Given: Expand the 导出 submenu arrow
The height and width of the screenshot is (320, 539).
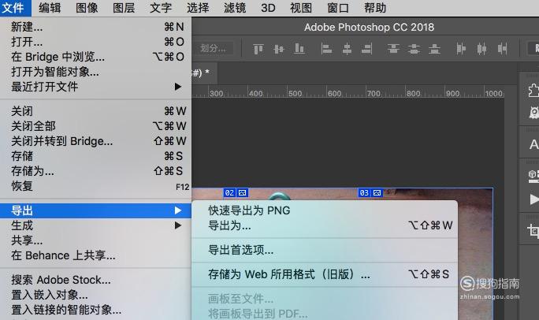Looking at the screenshot, I should tap(178, 210).
